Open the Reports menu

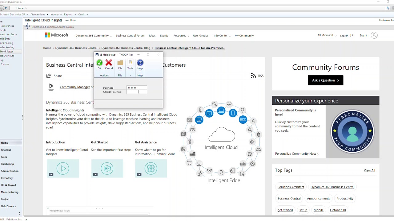70,14
